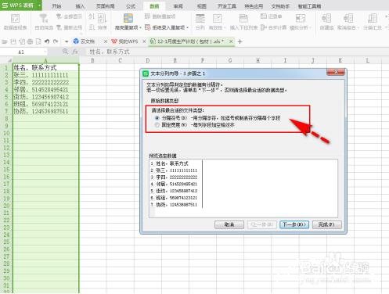Screen dimensions: 389x294
Task: Click the magnifier icon beside the formula bar
Action: tap(65, 52)
